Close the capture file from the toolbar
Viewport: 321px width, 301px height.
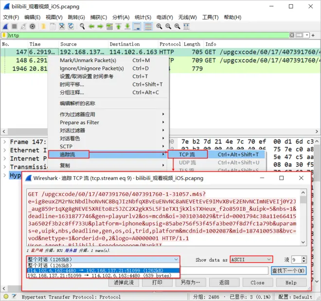62,26
